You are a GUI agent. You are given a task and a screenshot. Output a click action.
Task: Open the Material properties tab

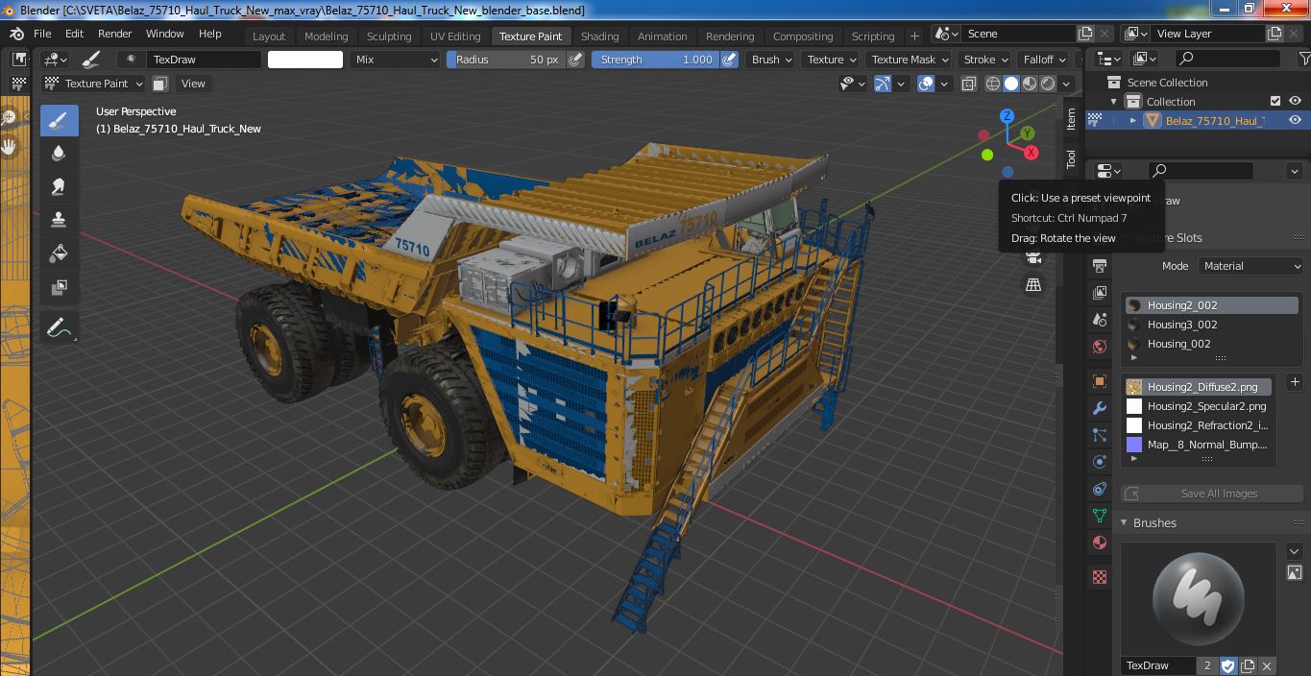(x=1100, y=543)
